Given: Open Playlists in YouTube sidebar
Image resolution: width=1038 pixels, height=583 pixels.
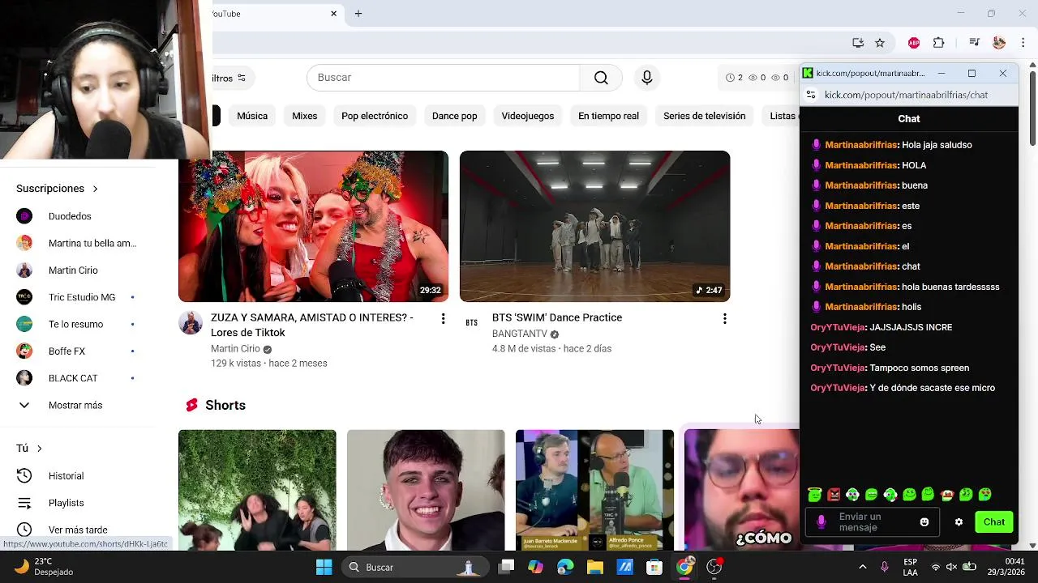Looking at the screenshot, I should click(66, 503).
